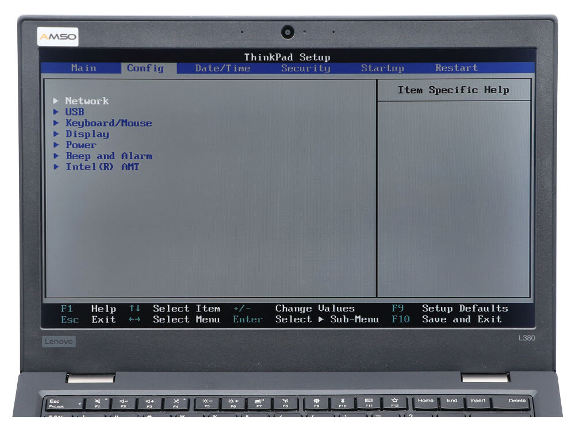Viewport: 575px width, 431px height.
Task: Switch to the Main tab
Action: 84,68
